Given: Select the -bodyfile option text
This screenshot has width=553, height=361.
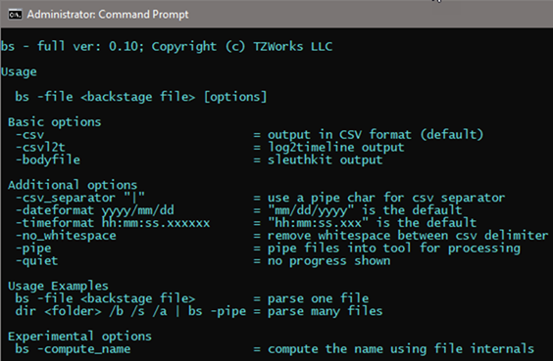Looking at the screenshot, I should (48, 159).
